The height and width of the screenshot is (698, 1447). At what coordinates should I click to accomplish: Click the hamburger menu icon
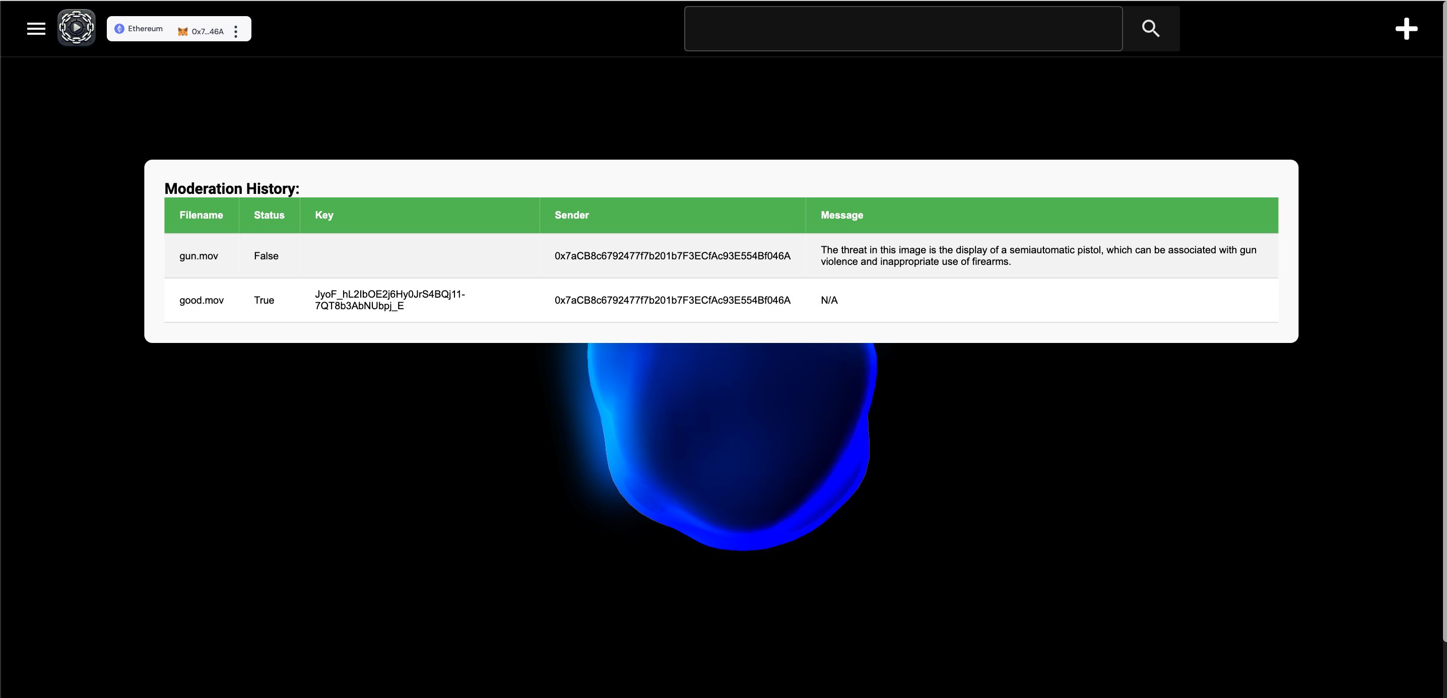pyautogui.click(x=36, y=28)
